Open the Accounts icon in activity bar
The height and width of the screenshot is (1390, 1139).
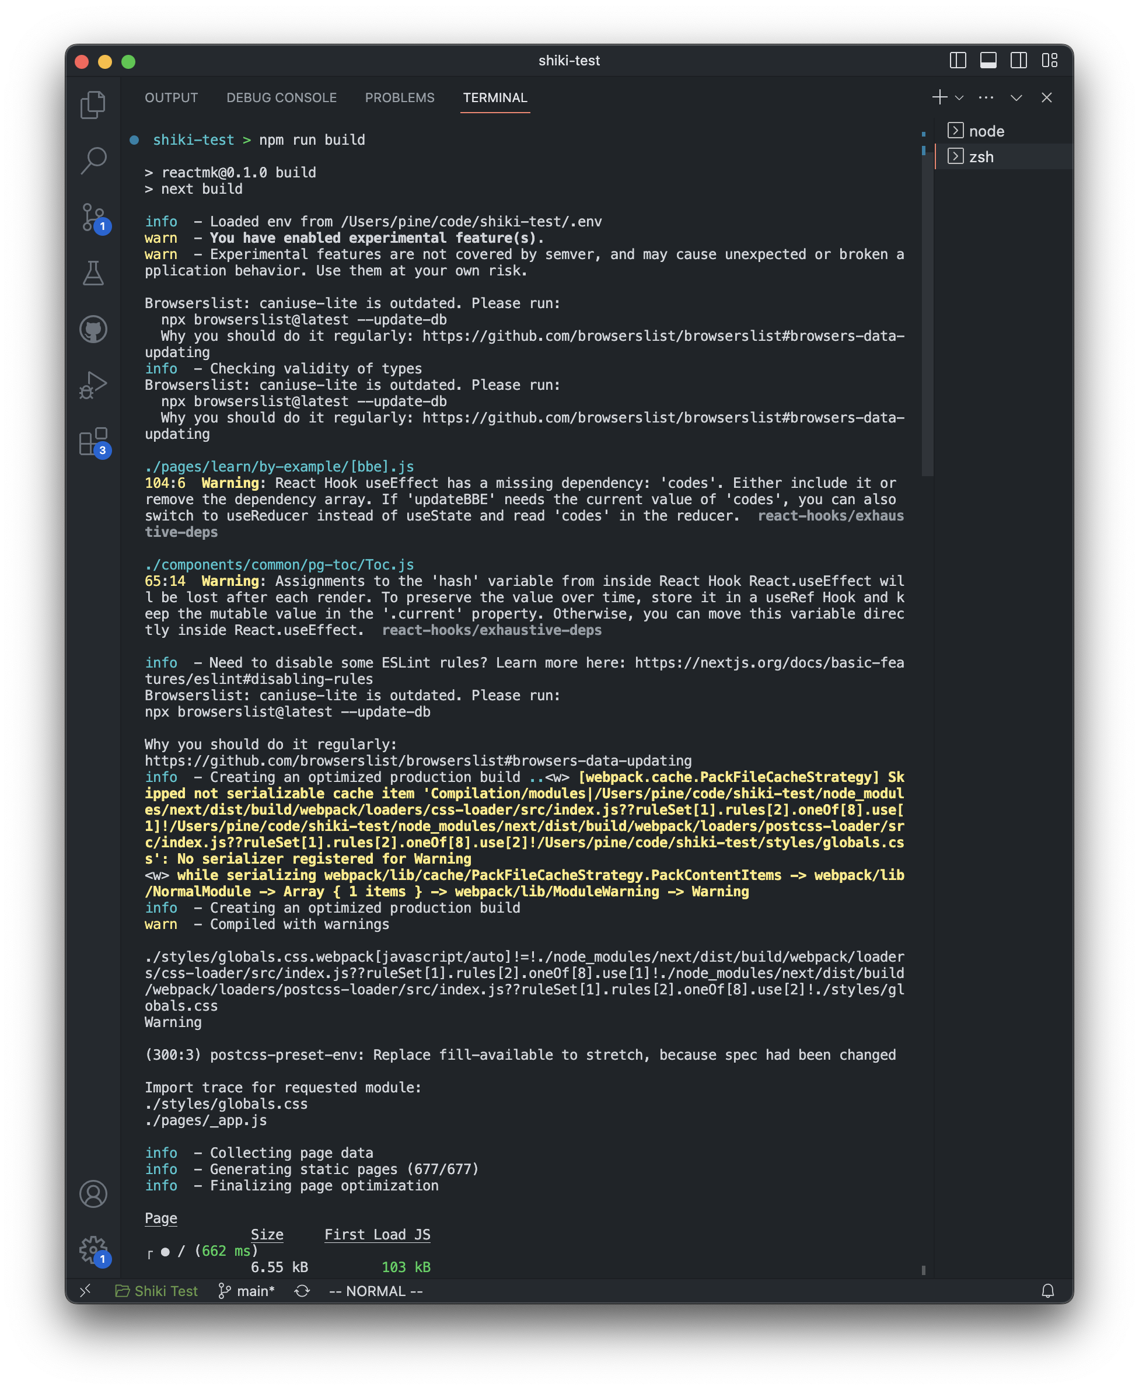pos(93,1194)
